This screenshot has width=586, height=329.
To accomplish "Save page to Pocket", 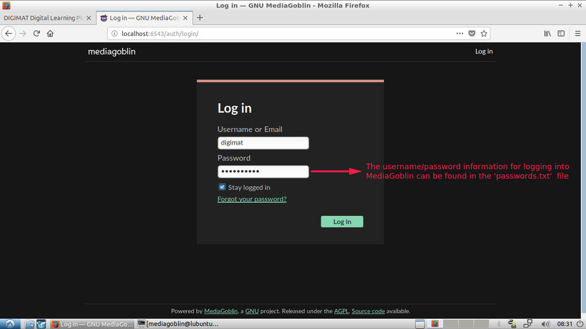I will (x=472, y=34).
